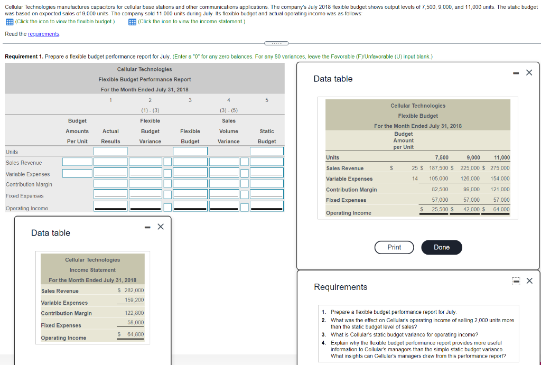The width and height of the screenshot is (541, 365).
Task: Select the Units Static Budget field
Action: [267, 151]
